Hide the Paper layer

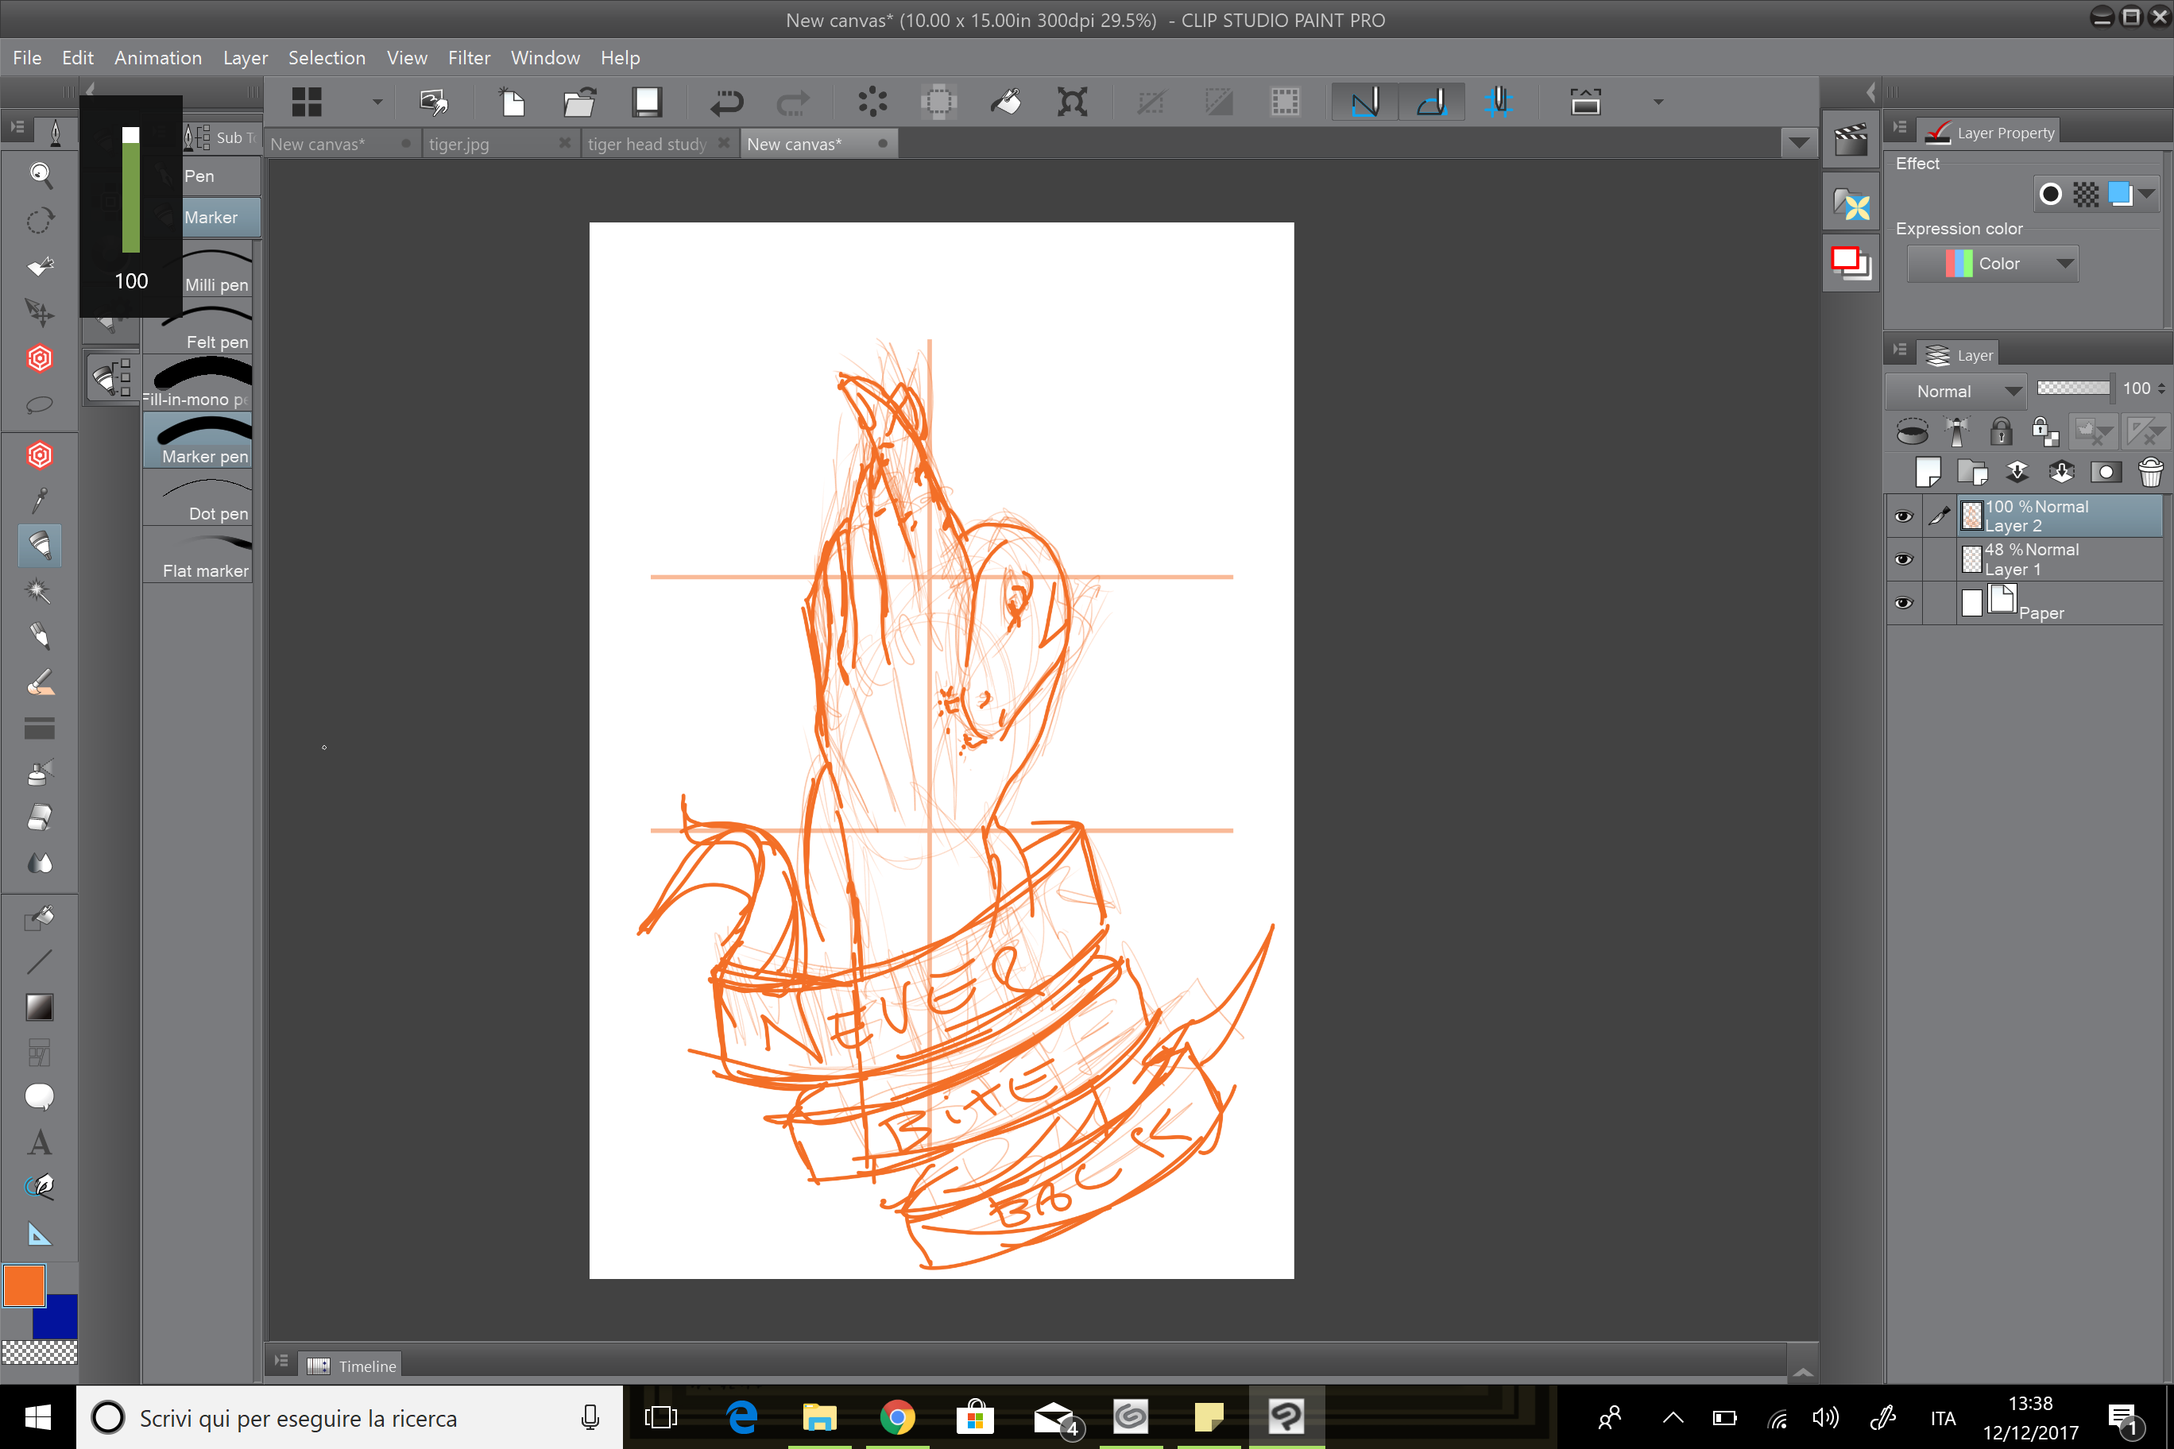tap(1904, 602)
